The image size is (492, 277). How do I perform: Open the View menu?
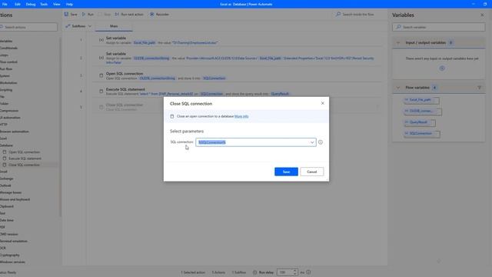(x=56, y=5)
